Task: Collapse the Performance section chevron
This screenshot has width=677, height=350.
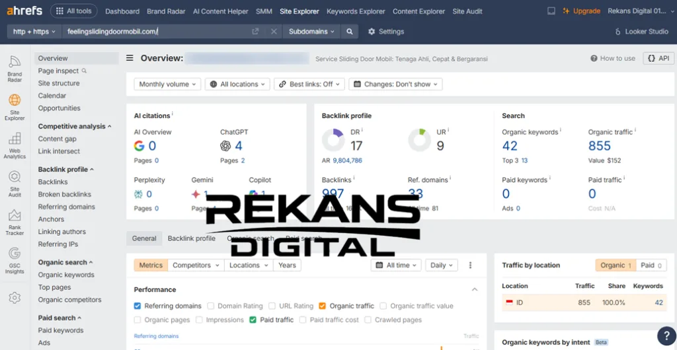Action: [x=475, y=290]
